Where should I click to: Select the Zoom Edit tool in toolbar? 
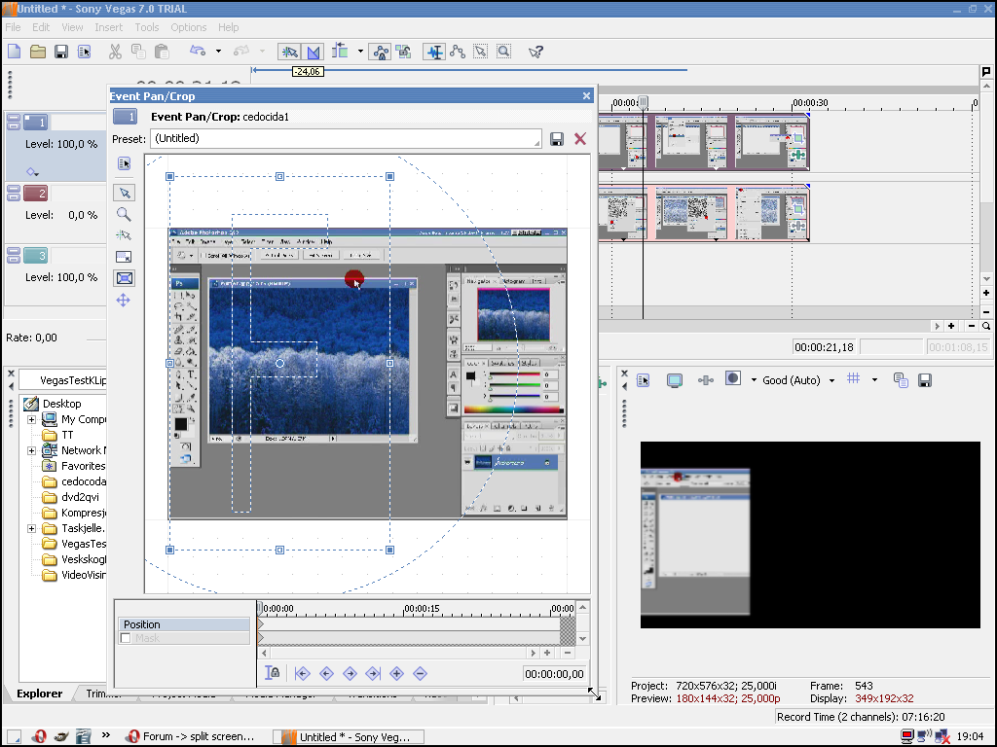[x=504, y=52]
